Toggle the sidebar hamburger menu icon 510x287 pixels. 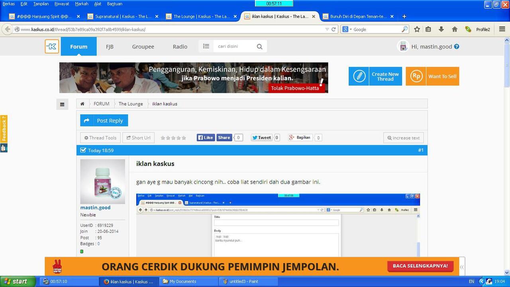(x=62, y=104)
